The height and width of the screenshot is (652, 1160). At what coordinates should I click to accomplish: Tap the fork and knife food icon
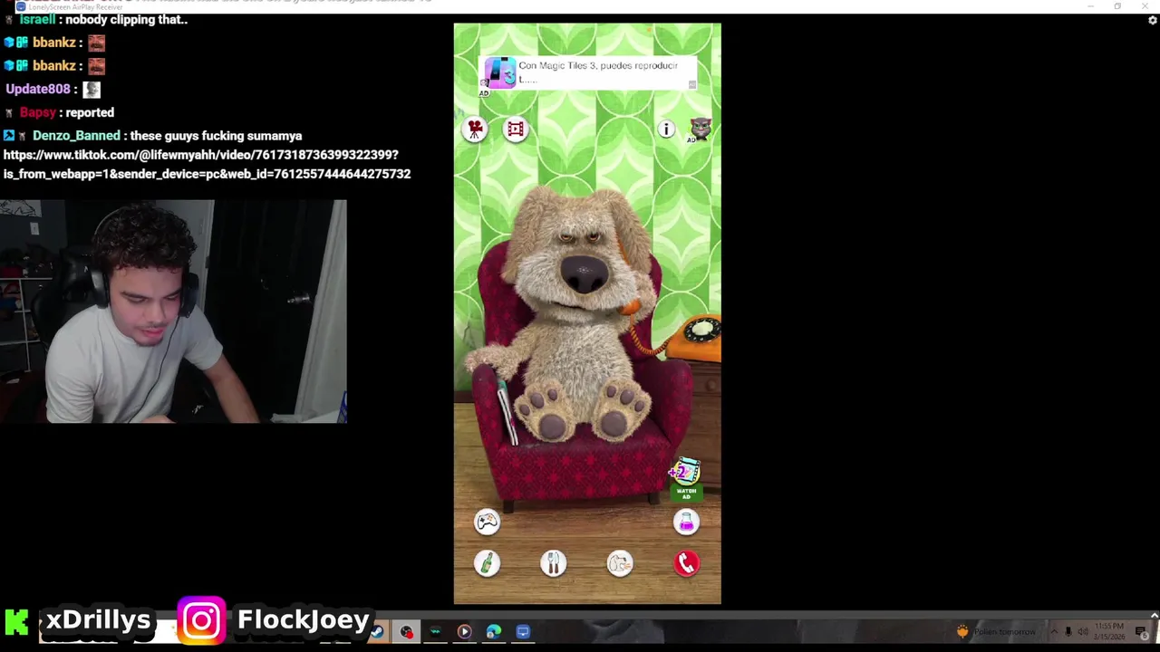(553, 563)
